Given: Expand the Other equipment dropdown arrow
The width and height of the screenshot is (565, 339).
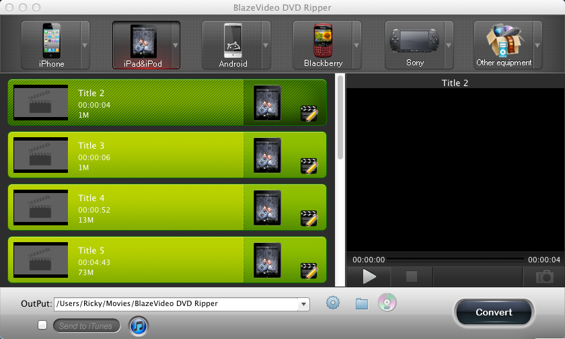Looking at the screenshot, I should [537, 45].
